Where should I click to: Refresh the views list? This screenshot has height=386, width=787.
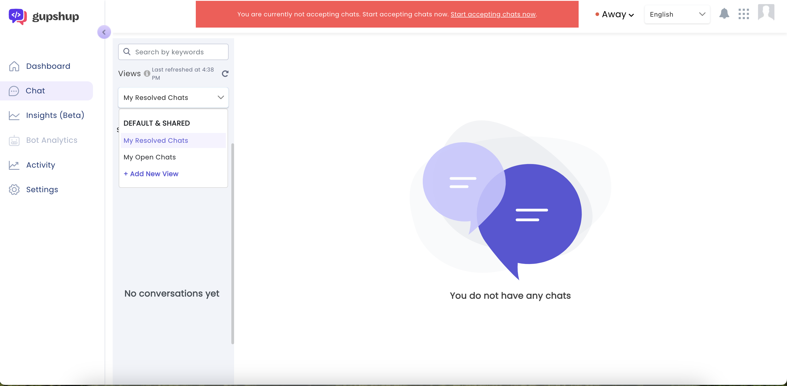point(225,73)
